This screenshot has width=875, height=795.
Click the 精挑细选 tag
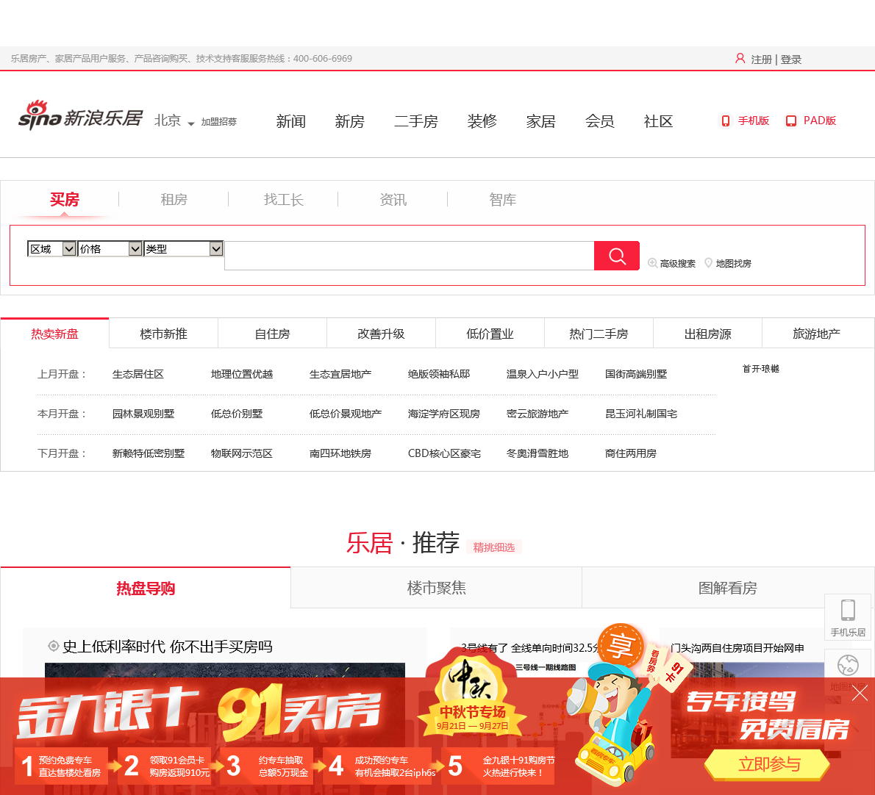pyautogui.click(x=494, y=547)
